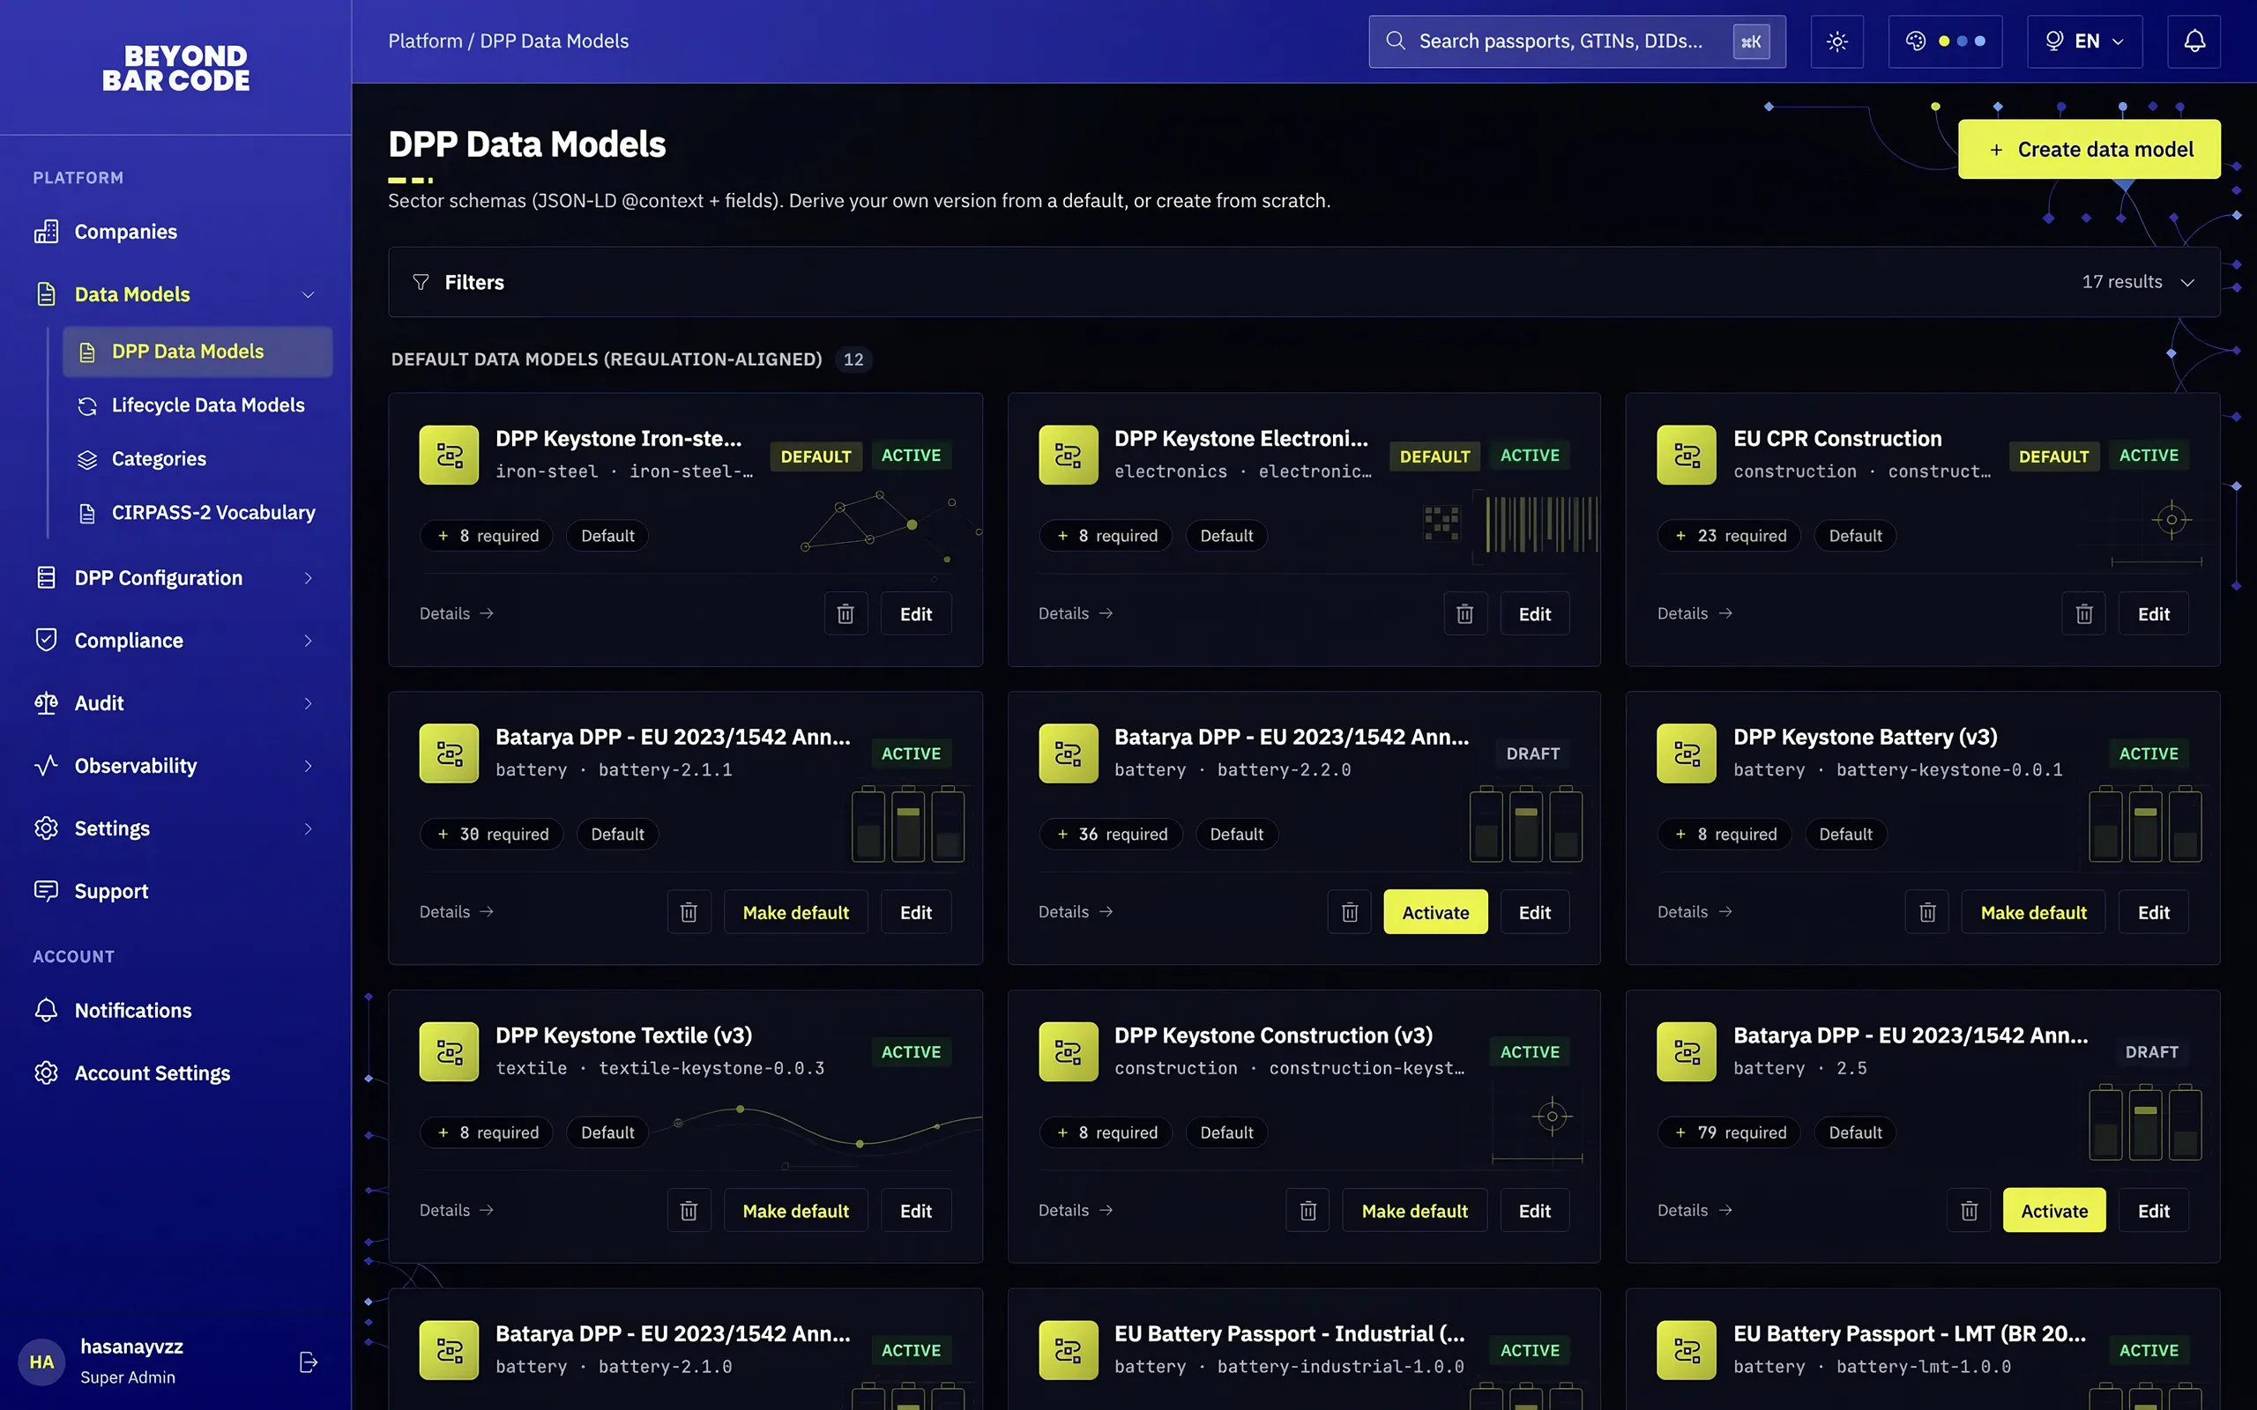
Task: Delete the battery 2.5 draft model
Action: click(1969, 1211)
